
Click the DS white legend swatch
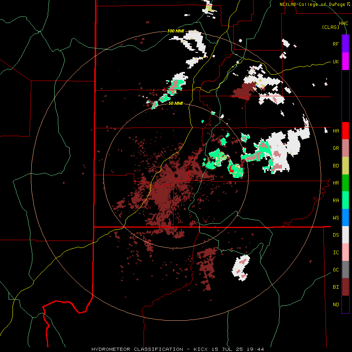(x=345, y=235)
